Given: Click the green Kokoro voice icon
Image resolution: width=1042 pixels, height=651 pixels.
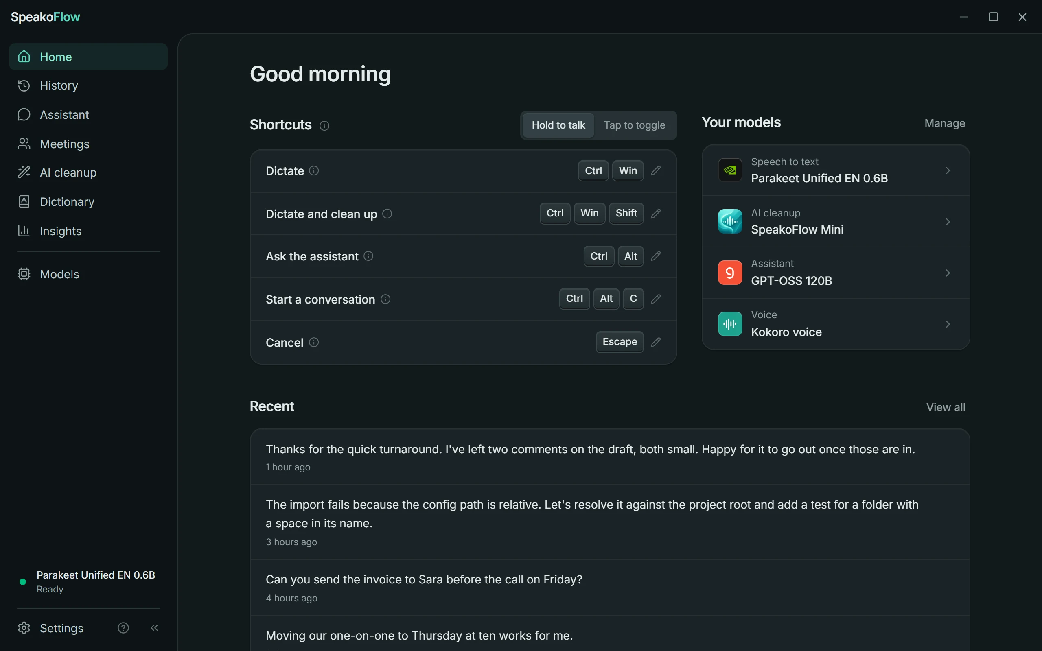Looking at the screenshot, I should 730,324.
